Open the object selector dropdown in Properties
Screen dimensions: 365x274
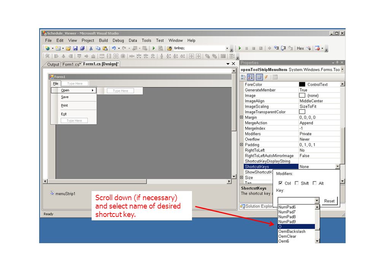click(x=342, y=69)
